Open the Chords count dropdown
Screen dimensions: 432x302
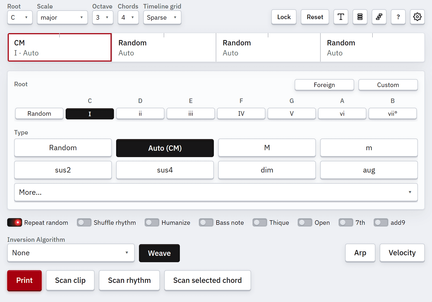128,18
